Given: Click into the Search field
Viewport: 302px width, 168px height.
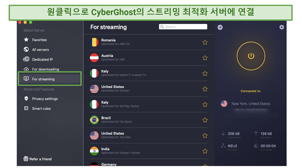Looking at the screenshot, I should 183,27.
